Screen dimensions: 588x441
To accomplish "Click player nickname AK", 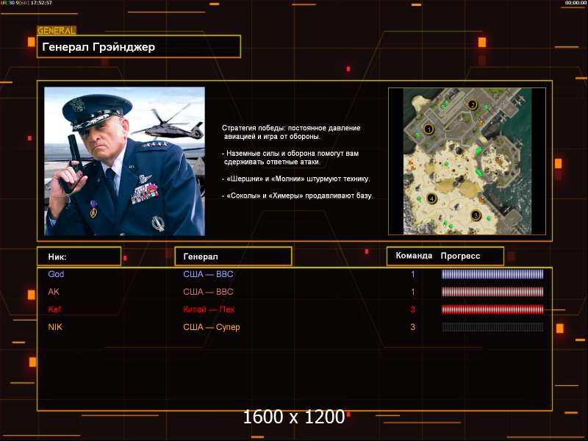I will click(x=54, y=292).
